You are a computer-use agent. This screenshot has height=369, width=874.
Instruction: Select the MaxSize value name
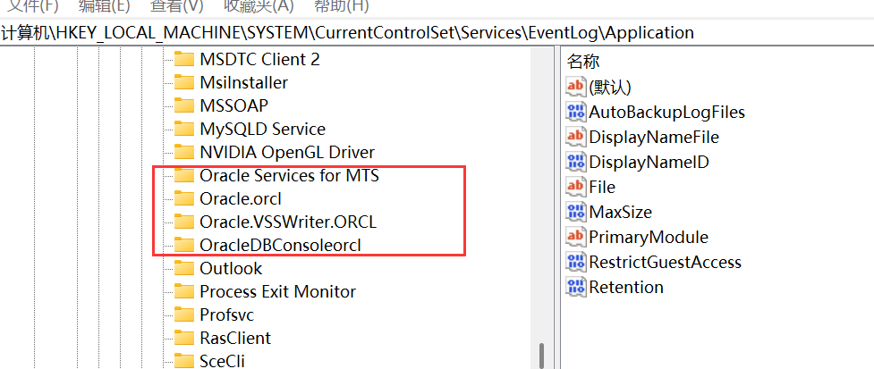tap(620, 212)
